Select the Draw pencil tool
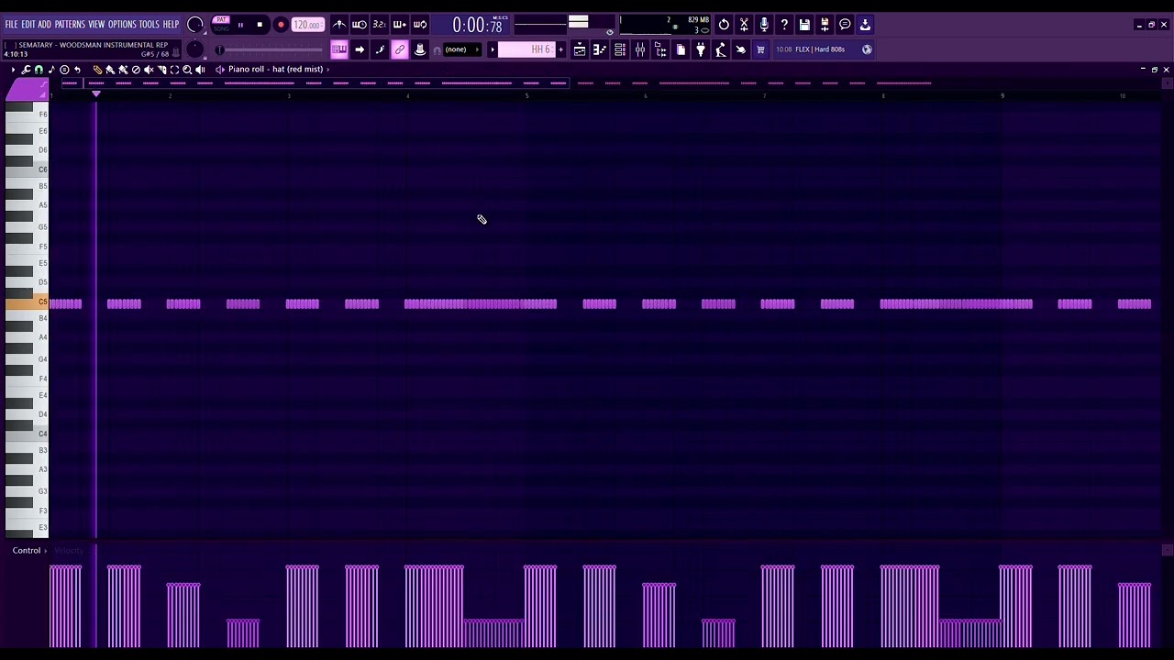 coord(96,70)
